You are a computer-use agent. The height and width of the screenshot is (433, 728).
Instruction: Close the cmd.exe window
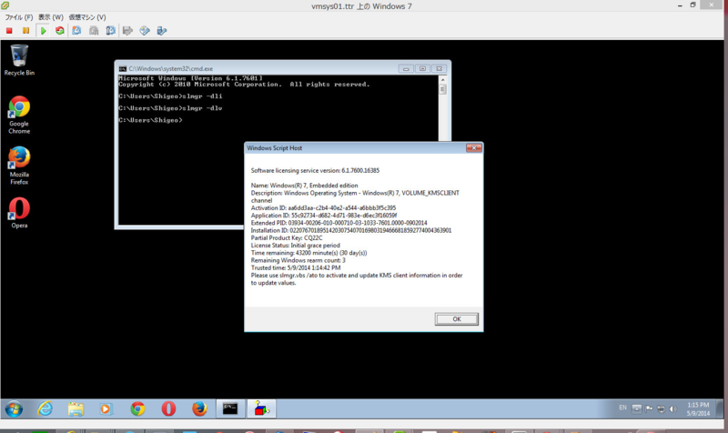(x=440, y=69)
